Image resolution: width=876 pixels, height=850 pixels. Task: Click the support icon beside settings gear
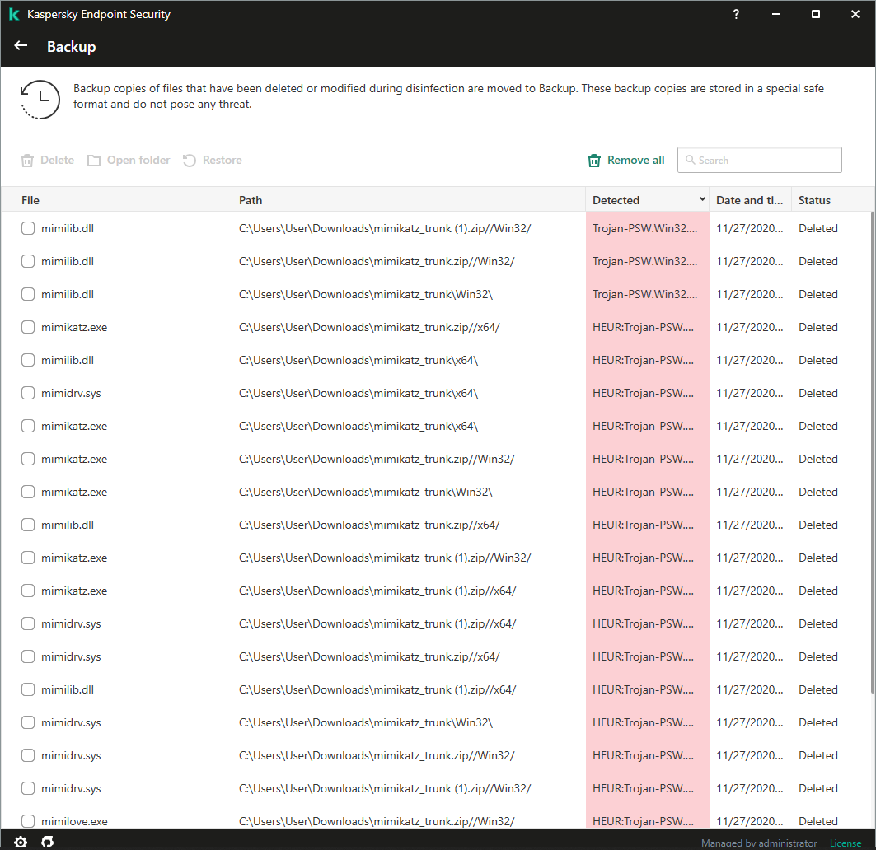click(x=48, y=841)
